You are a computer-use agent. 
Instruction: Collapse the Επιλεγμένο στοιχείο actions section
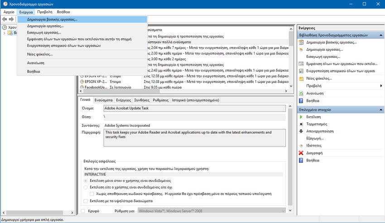click(380, 109)
